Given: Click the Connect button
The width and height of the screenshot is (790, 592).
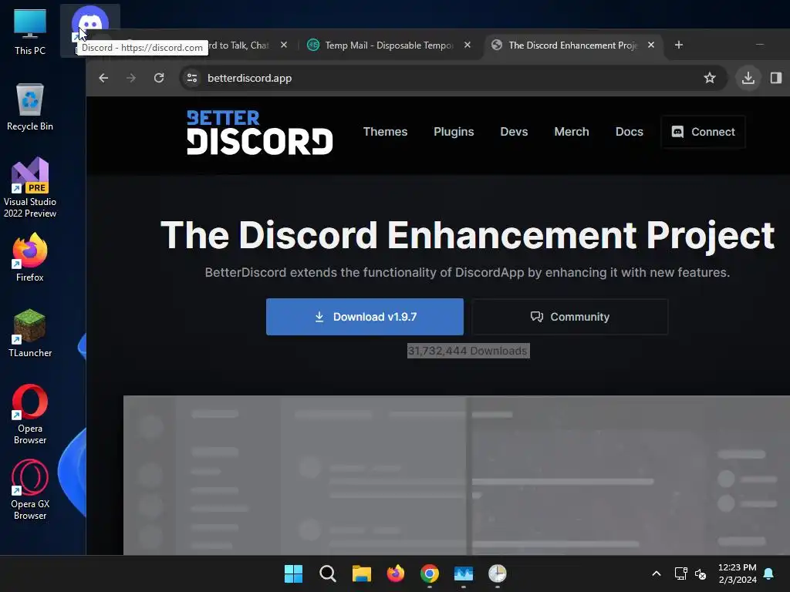Looking at the screenshot, I should [703, 132].
